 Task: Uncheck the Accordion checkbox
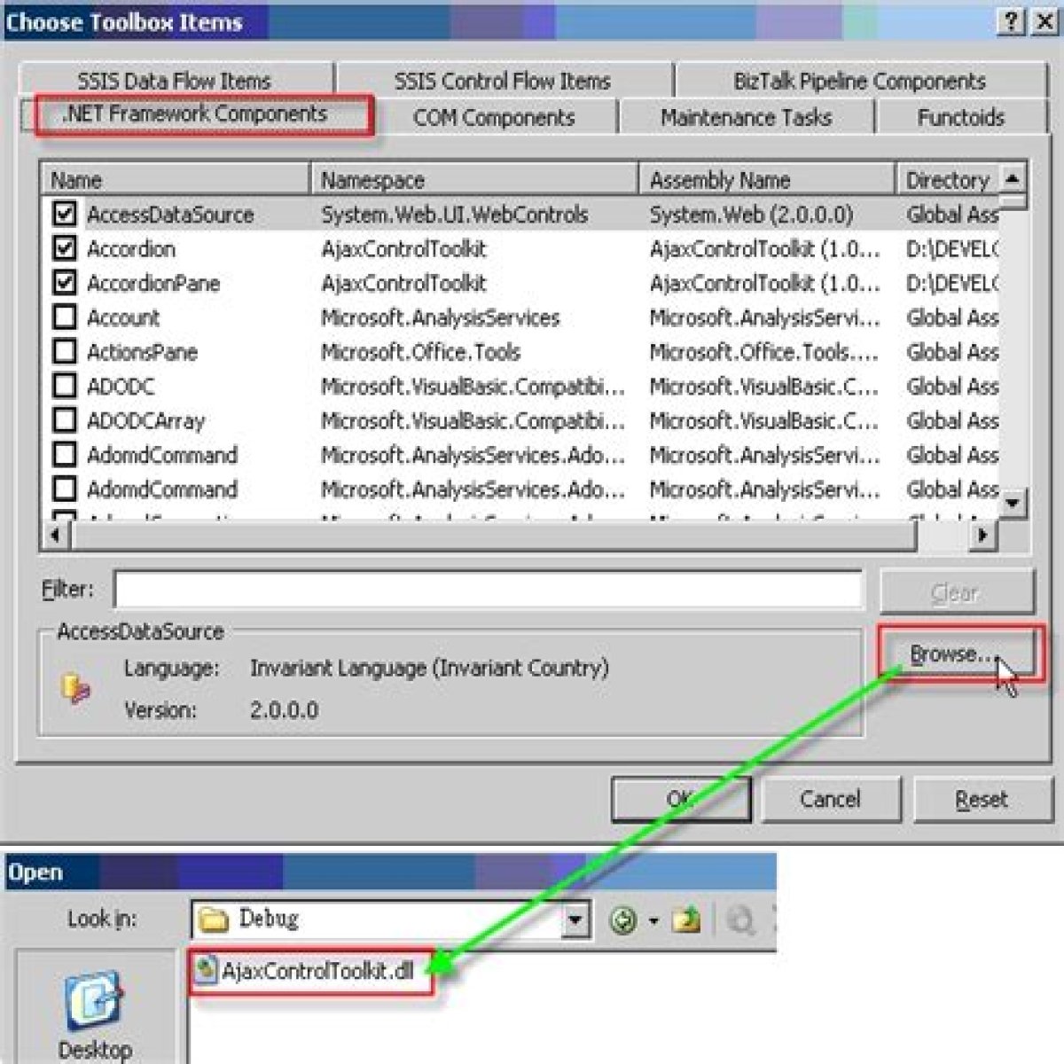pyautogui.click(x=65, y=248)
